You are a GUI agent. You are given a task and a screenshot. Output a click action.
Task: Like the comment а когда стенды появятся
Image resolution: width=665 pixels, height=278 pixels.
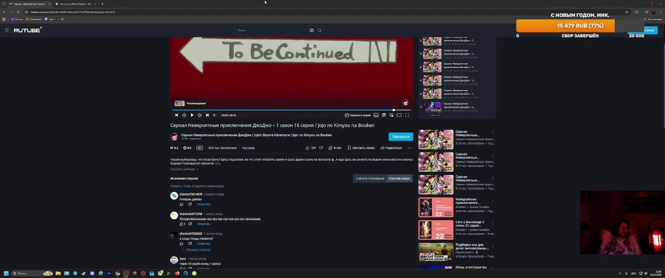pos(181,244)
